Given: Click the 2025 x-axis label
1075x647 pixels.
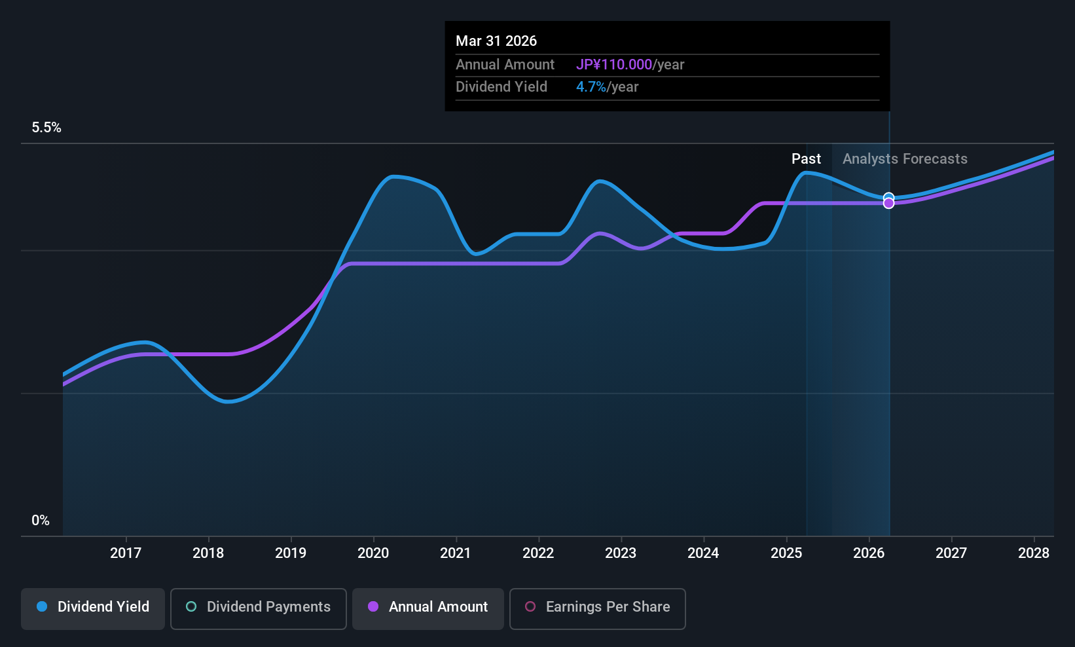Looking at the screenshot, I should (x=786, y=553).
